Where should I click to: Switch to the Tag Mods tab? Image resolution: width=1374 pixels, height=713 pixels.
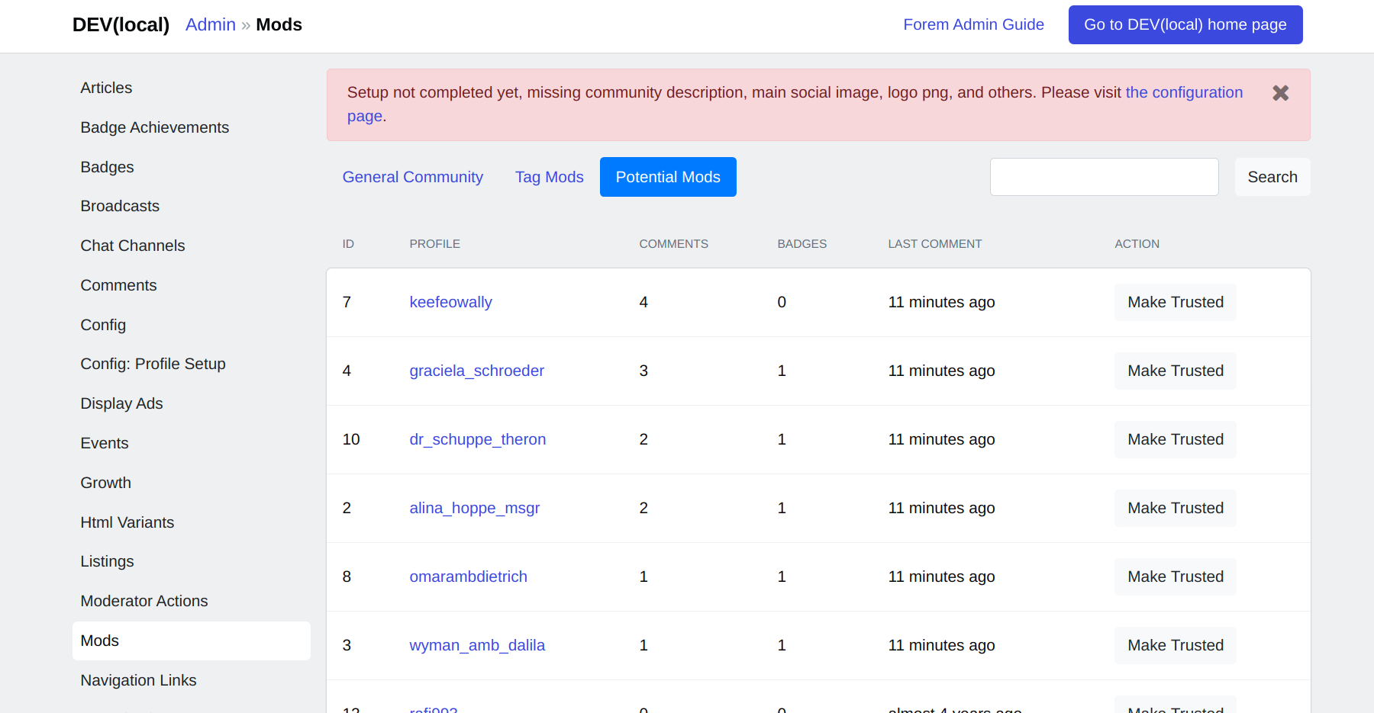(549, 176)
